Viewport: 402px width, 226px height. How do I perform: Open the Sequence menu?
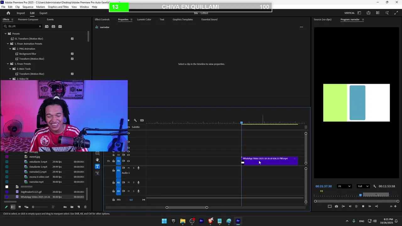[28, 7]
